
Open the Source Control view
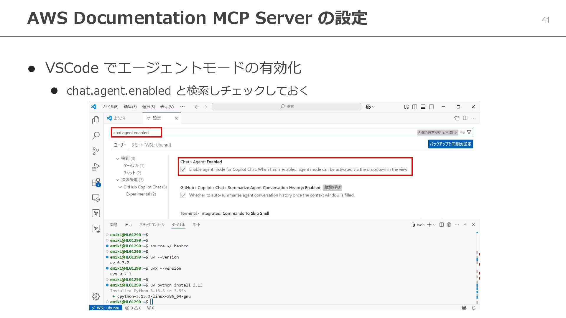(x=96, y=151)
